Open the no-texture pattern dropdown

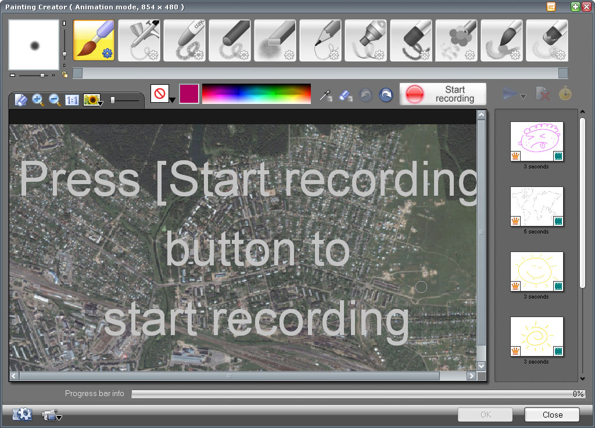pyautogui.click(x=163, y=93)
